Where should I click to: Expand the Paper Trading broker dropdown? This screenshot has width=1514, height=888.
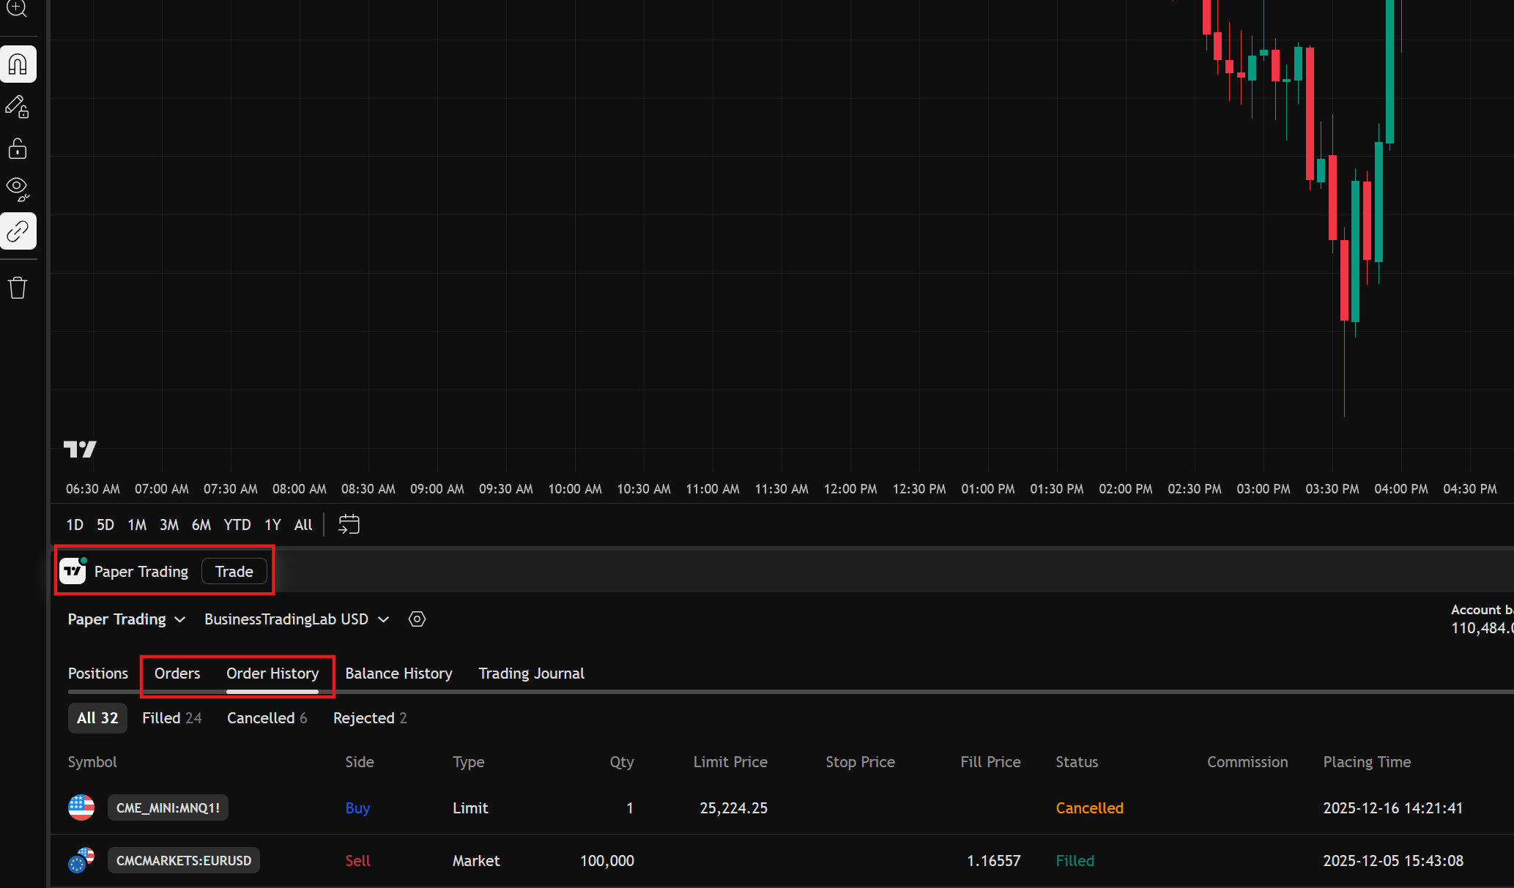pyautogui.click(x=126, y=619)
